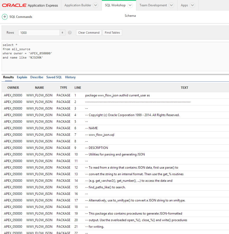This screenshot has width=229, height=234.
Task: Click the 'select *' line in the editor
Action: click(x=10, y=45)
